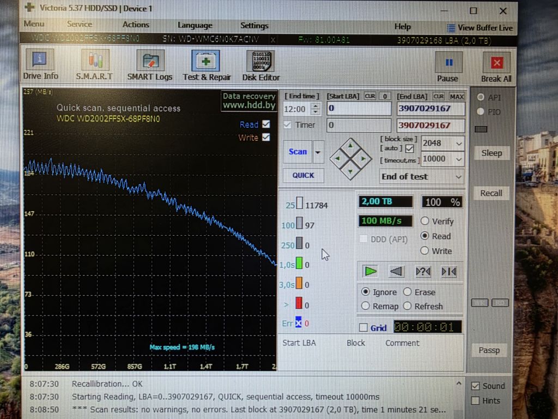Start scan with green play button
Screen dimensions: 558x419
tap(370, 272)
